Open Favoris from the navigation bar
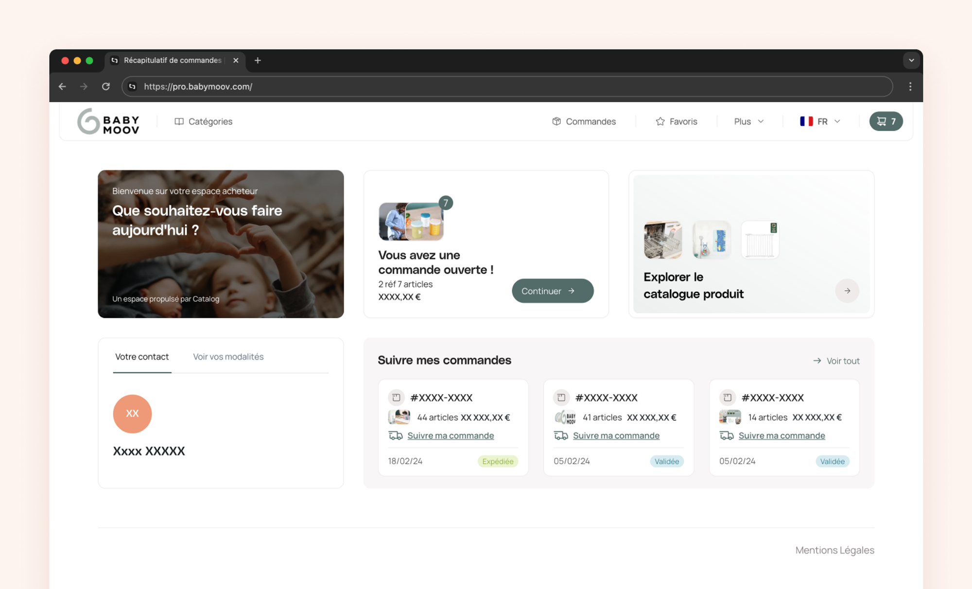The height and width of the screenshot is (589, 972). pyautogui.click(x=677, y=121)
